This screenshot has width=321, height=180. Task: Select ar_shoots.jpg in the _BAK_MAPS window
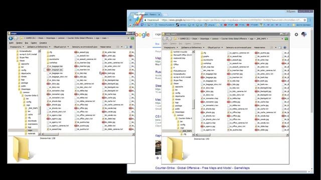pyautogui.click(x=208, y=112)
